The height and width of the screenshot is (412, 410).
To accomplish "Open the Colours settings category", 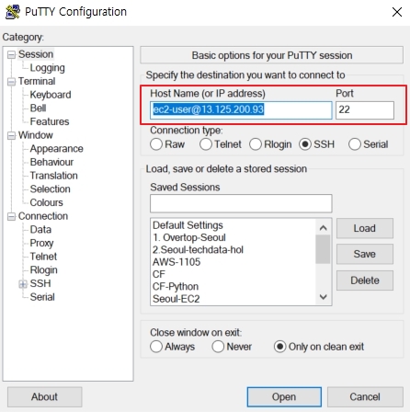I will coord(46,202).
